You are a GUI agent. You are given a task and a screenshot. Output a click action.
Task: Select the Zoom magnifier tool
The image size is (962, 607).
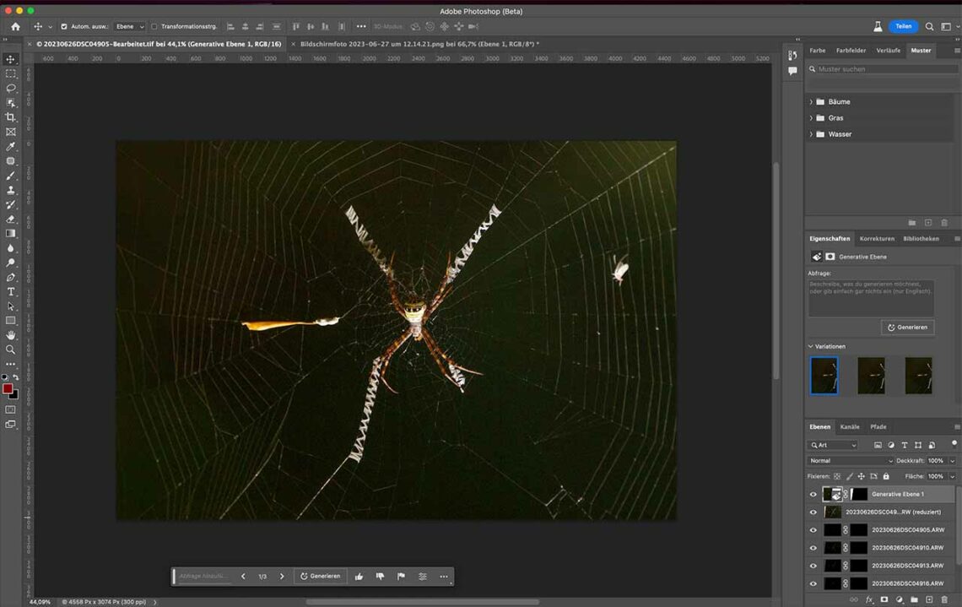(x=11, y=350)
